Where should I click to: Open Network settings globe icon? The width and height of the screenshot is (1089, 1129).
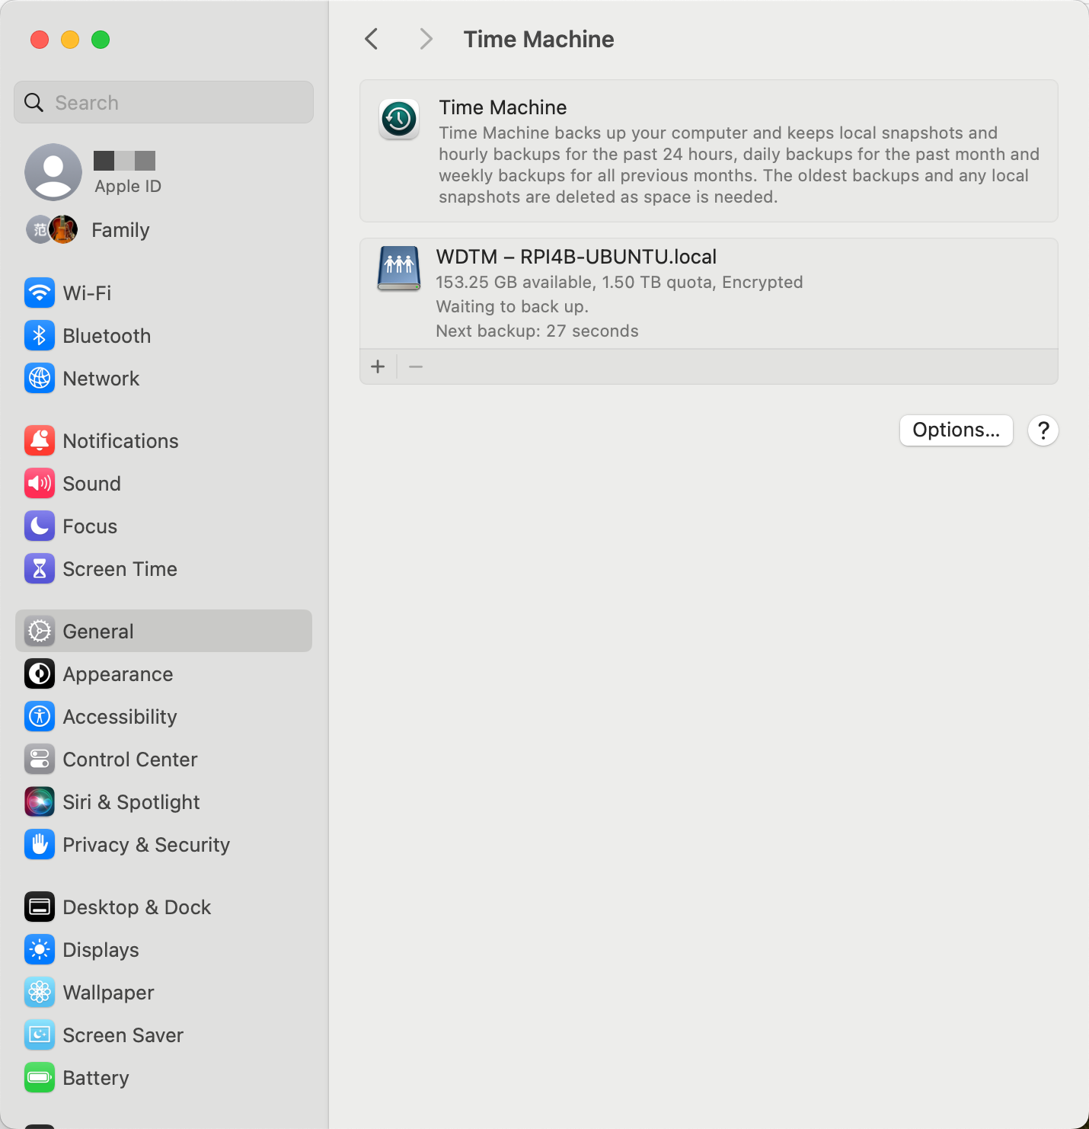[40, 379]
